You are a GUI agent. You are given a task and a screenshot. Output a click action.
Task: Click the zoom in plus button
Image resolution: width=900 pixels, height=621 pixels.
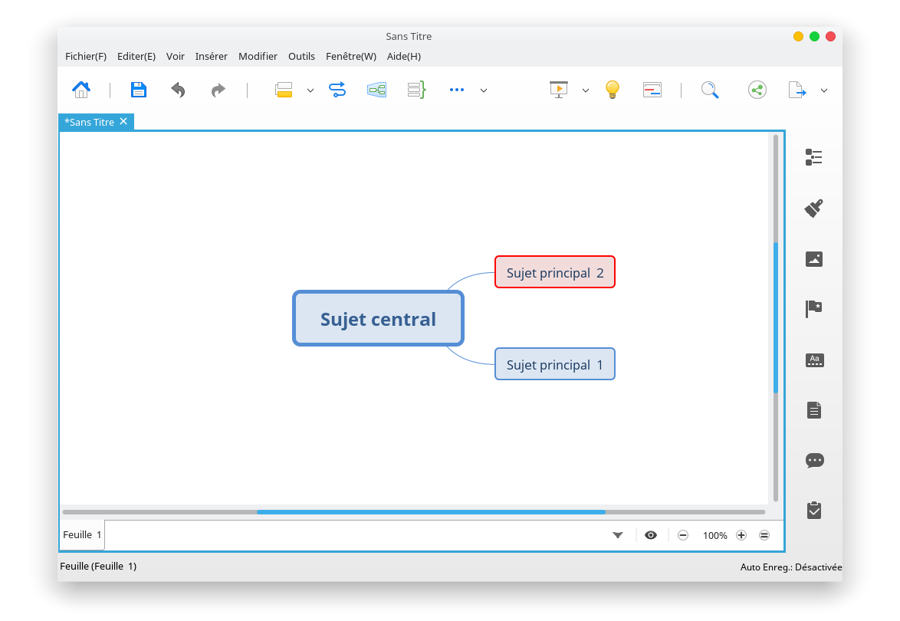[741, 535]
